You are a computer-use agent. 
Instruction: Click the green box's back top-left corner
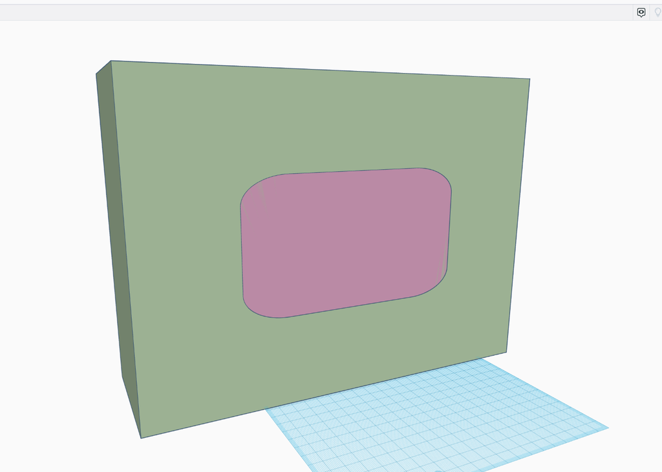[97, 74]
